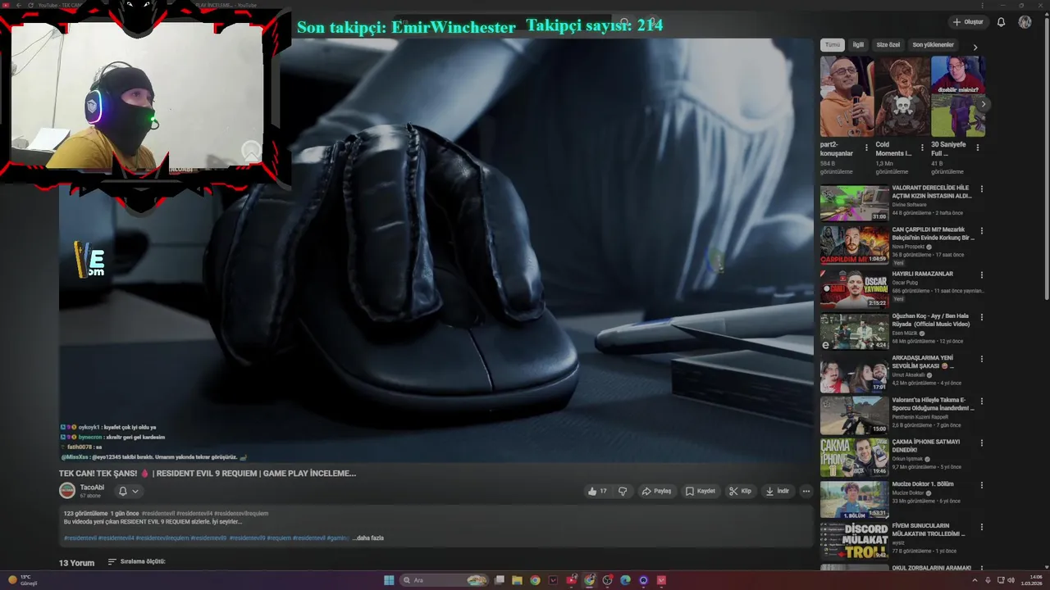
Task: Open options for SEVGİLİM ŞAKASI video
Action: [x=981, y=359]
